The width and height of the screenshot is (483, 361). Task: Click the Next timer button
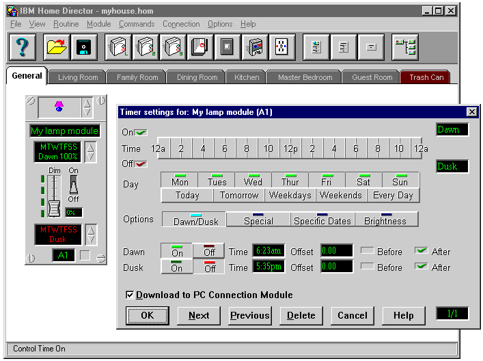(x=199, y=315)
